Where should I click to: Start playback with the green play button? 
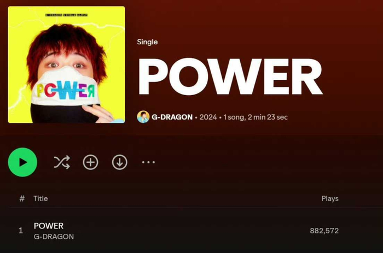[22, 162]
